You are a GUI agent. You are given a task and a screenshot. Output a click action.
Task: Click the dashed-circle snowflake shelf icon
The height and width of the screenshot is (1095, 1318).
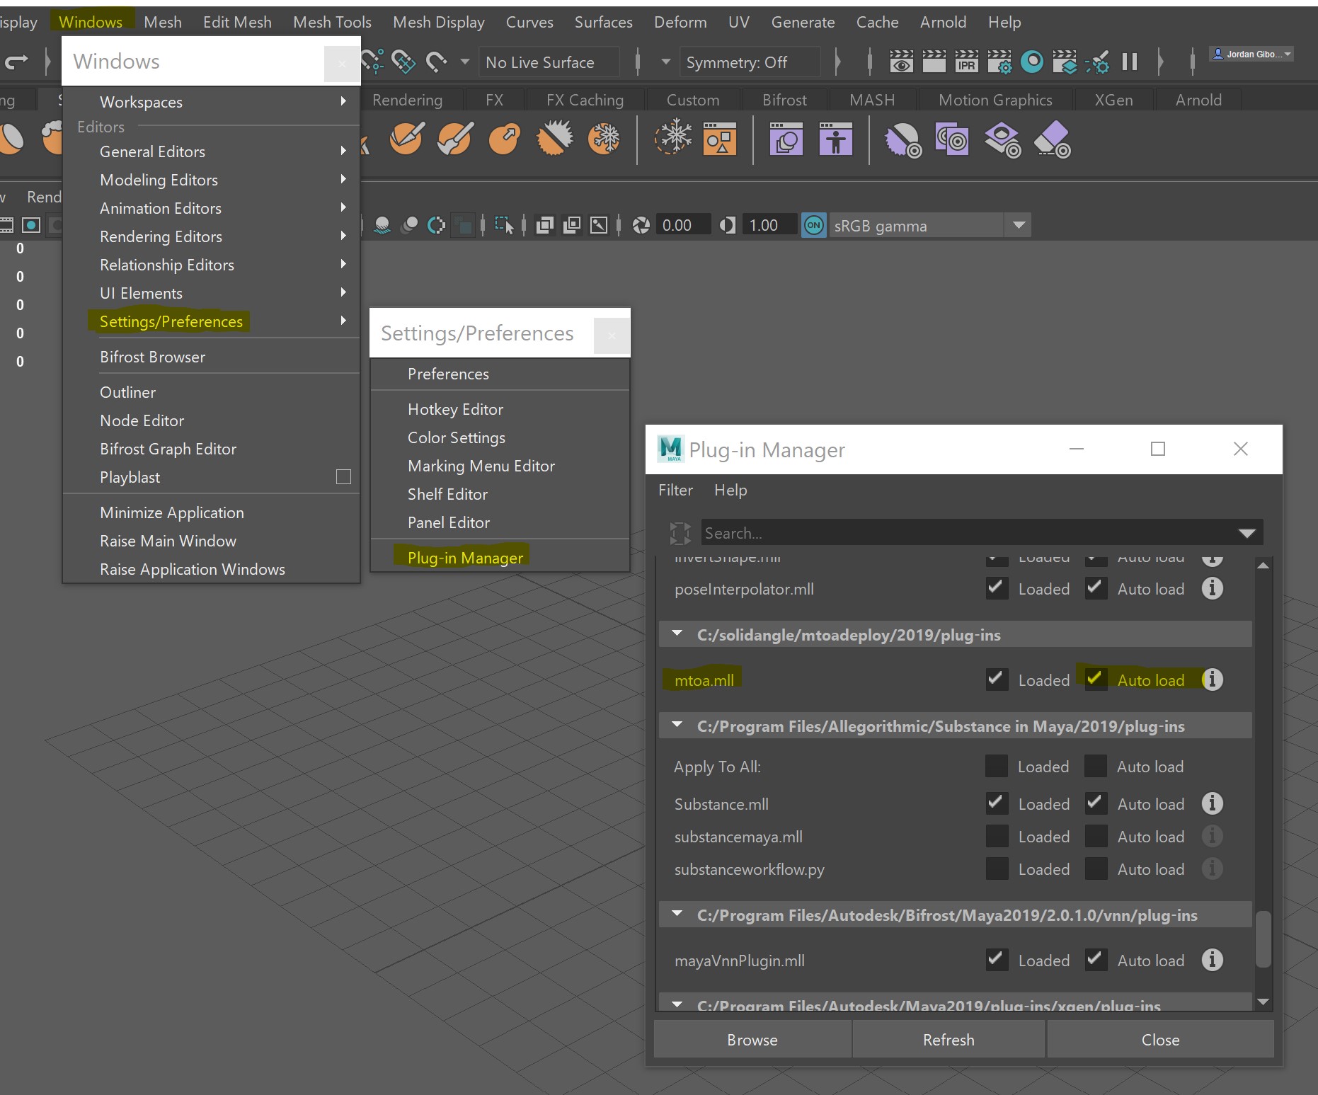click(672, 137)
